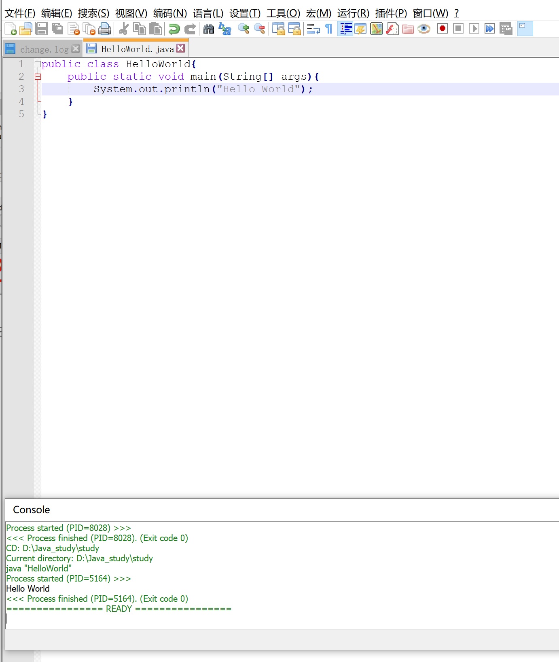The width and height of the screenshot is (559, 662).
Task: Toggle the Monitoring eye icon
Action: (x=423, y=29)
